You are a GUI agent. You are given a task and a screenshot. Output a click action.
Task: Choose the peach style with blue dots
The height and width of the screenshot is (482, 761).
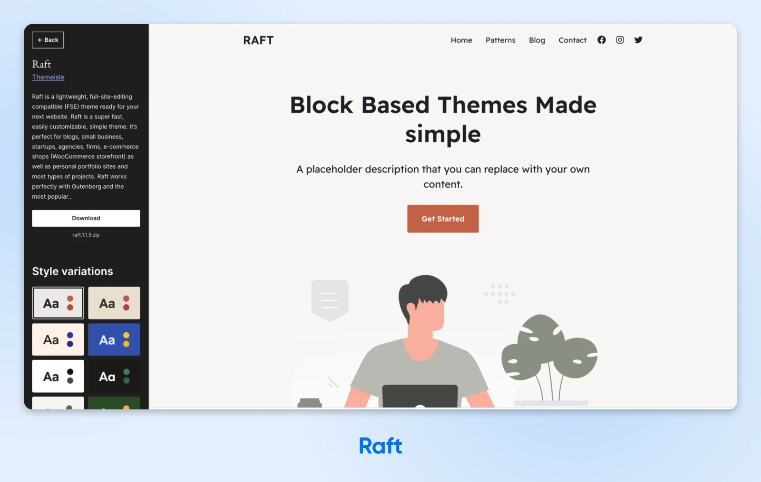pos(58,339)
